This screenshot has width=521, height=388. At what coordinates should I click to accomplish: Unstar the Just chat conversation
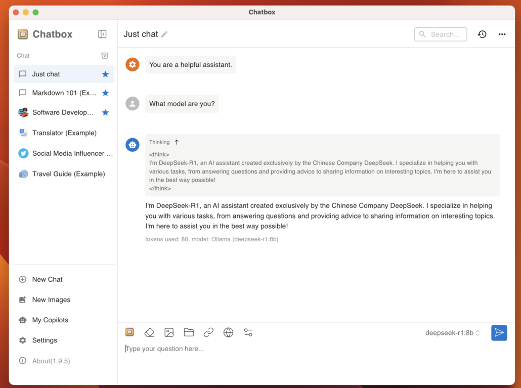tap(105, 74)
